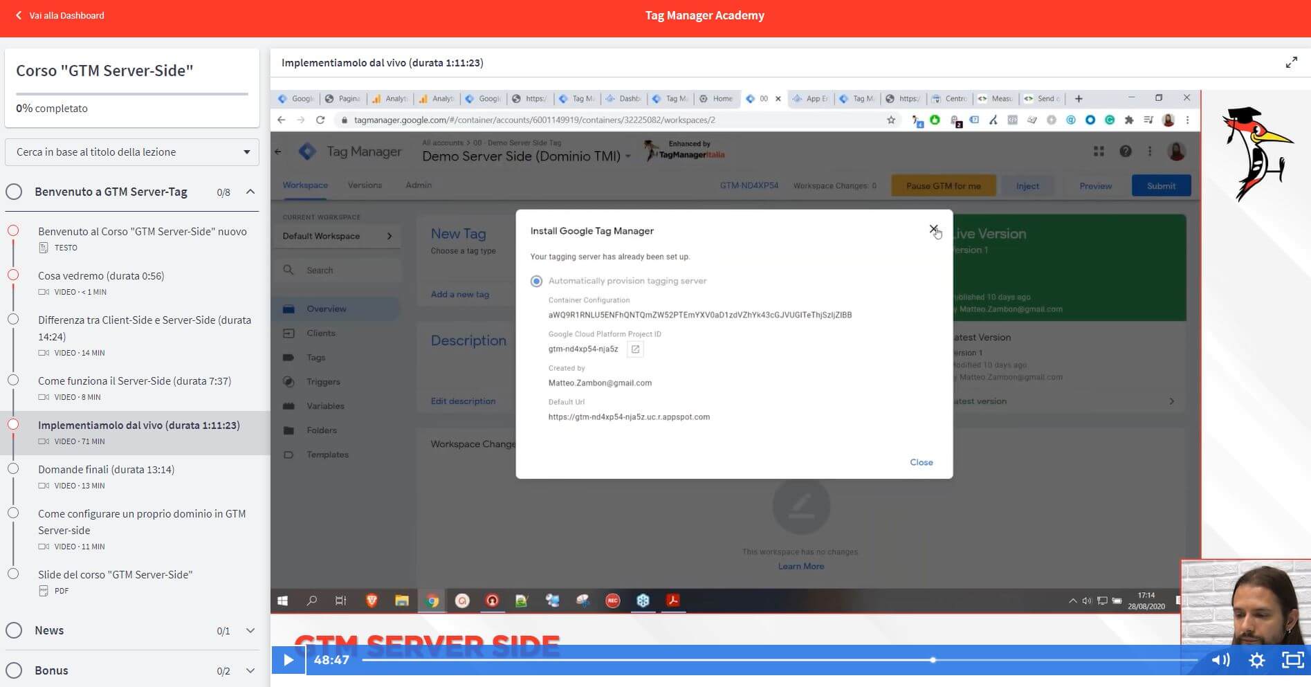Click the video progress bar scrubber
Image resolution: width=1311 pixels, height=687 pixels.
(x=933, y=660)
